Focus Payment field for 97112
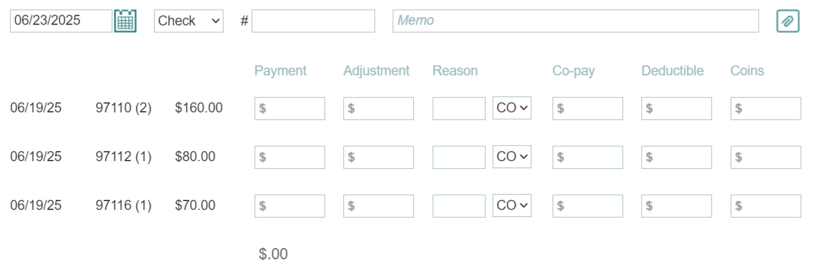This screenshot has width=818, height=268. point(290,158)
